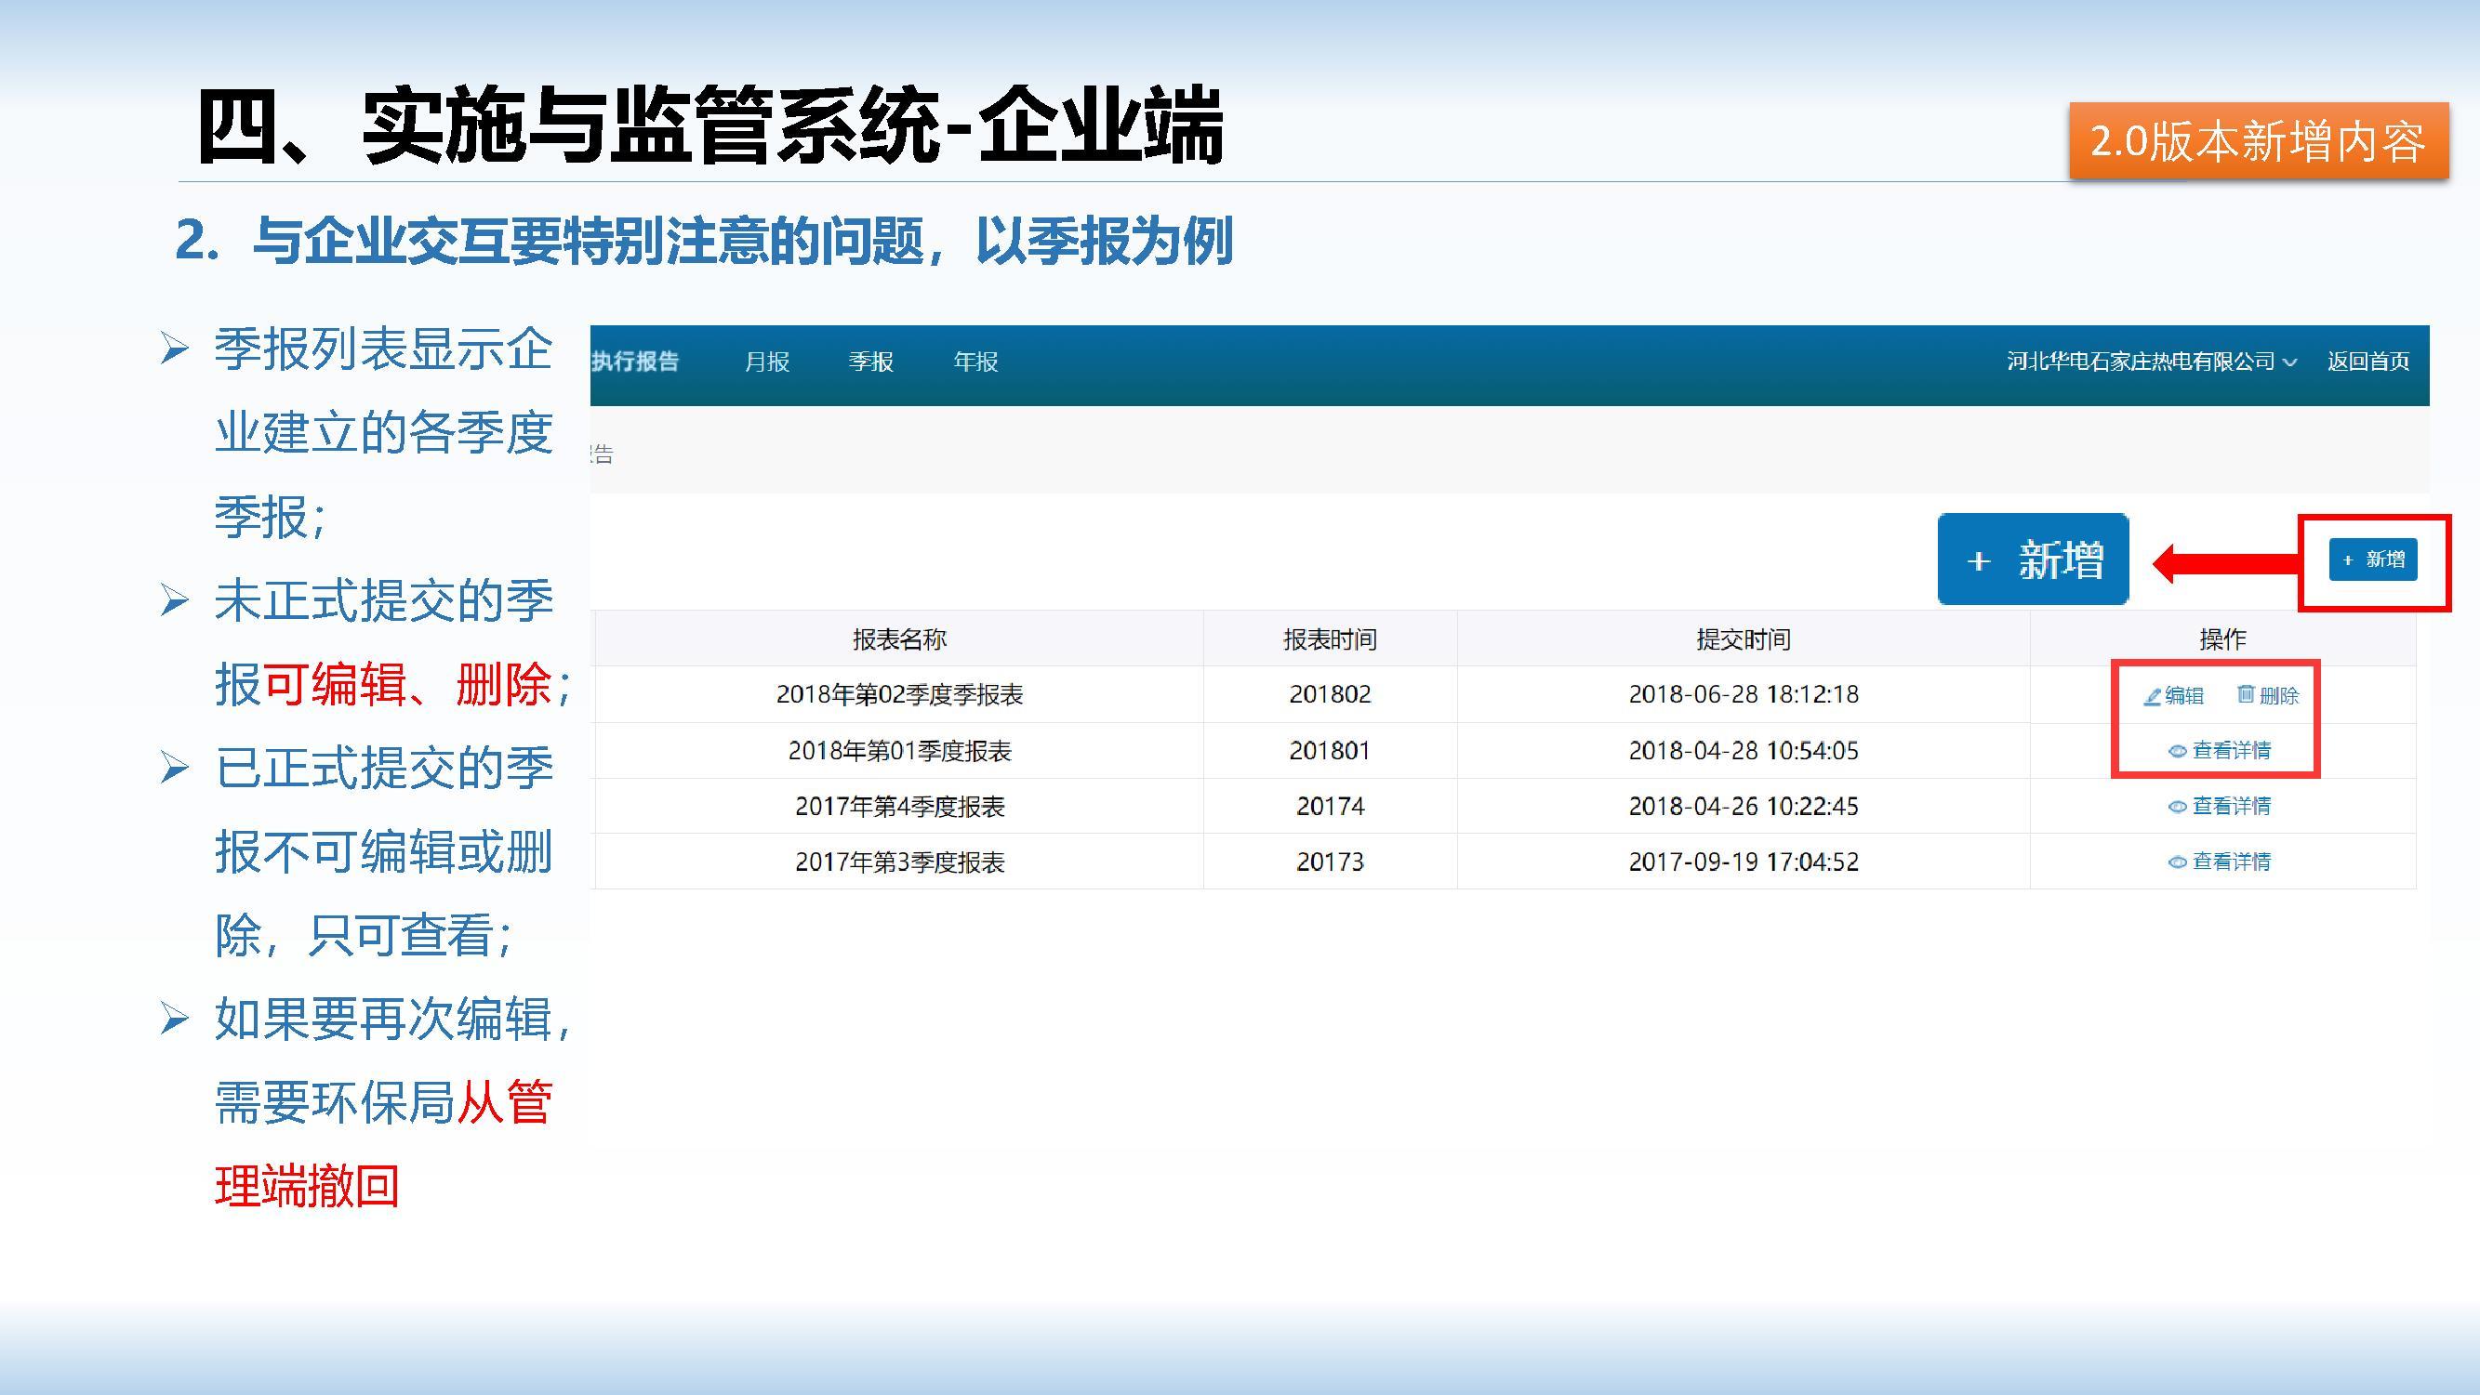
Task: Select the 2018年第02季度季报表 row name
Action: tap(899, 694)
